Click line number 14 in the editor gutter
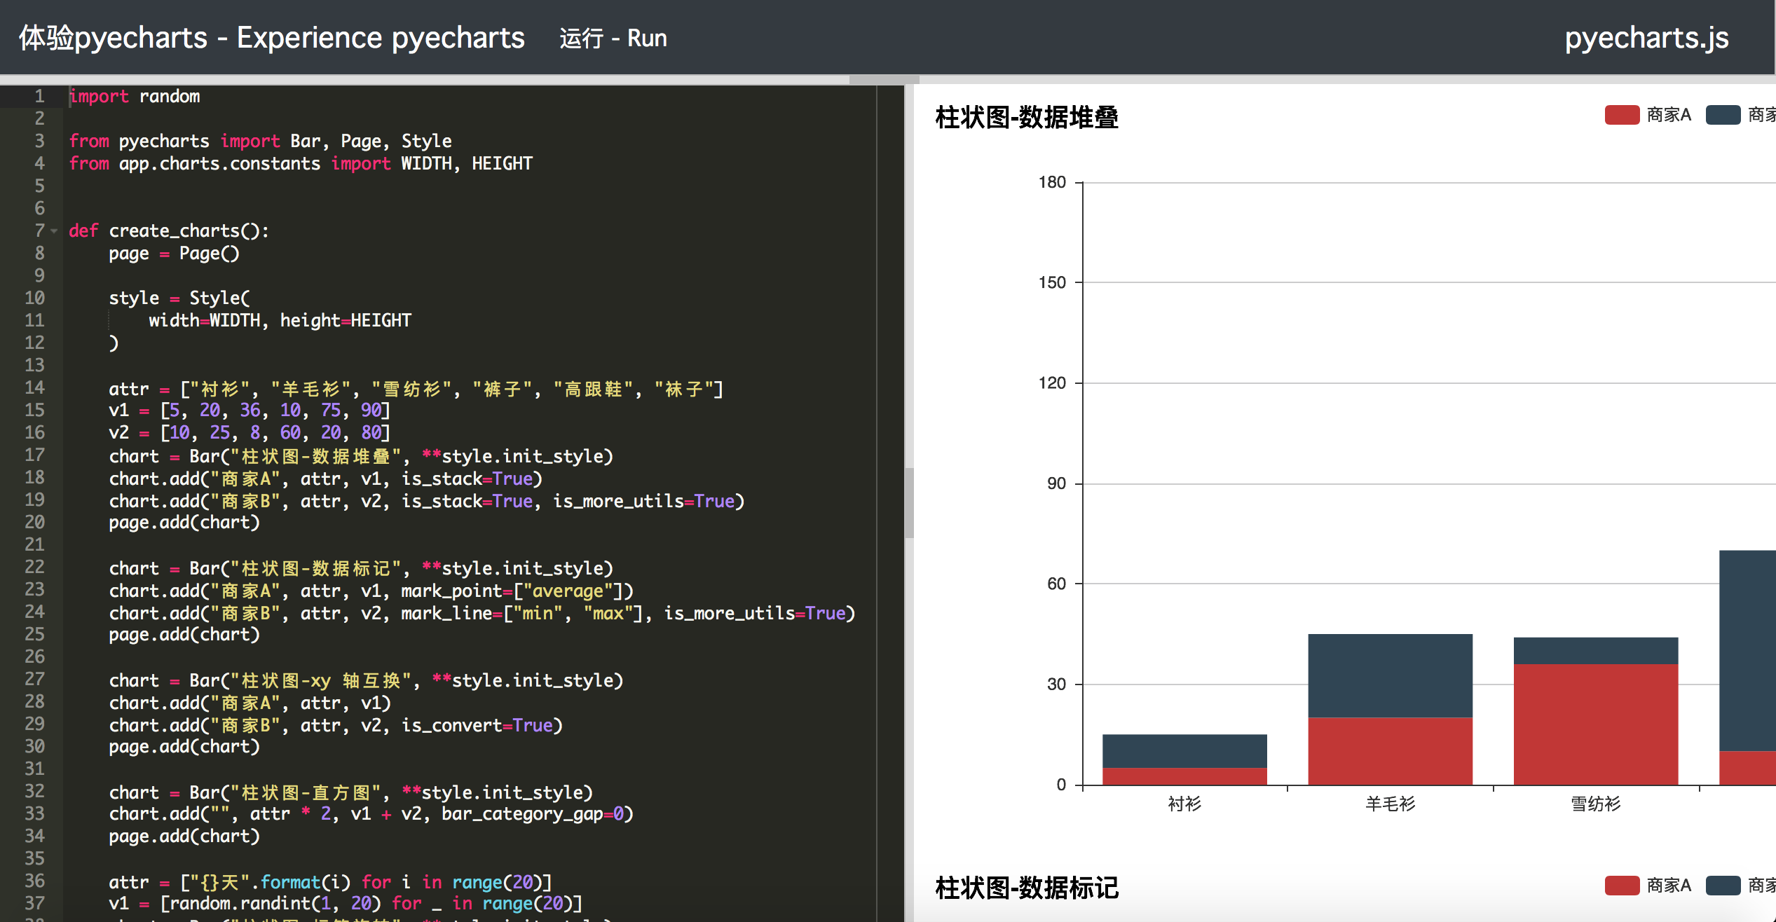Image resolution: width=1776 pixels, height=922 pixels. click(34, 387)
